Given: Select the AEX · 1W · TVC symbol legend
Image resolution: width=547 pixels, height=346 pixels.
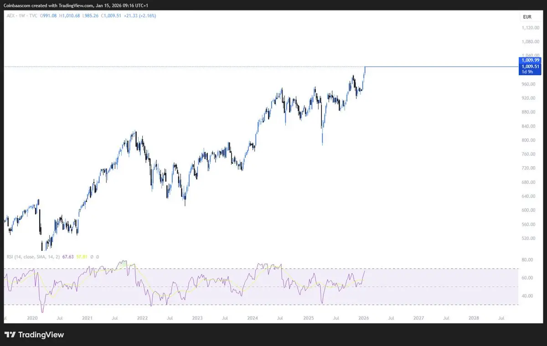Looking at the screenshot, I should click(22, 15).
